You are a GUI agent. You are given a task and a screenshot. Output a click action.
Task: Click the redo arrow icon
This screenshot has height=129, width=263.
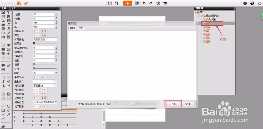(151, 3)
